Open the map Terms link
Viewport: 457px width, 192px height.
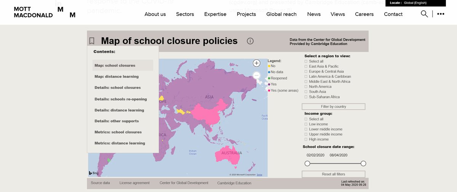259,175
